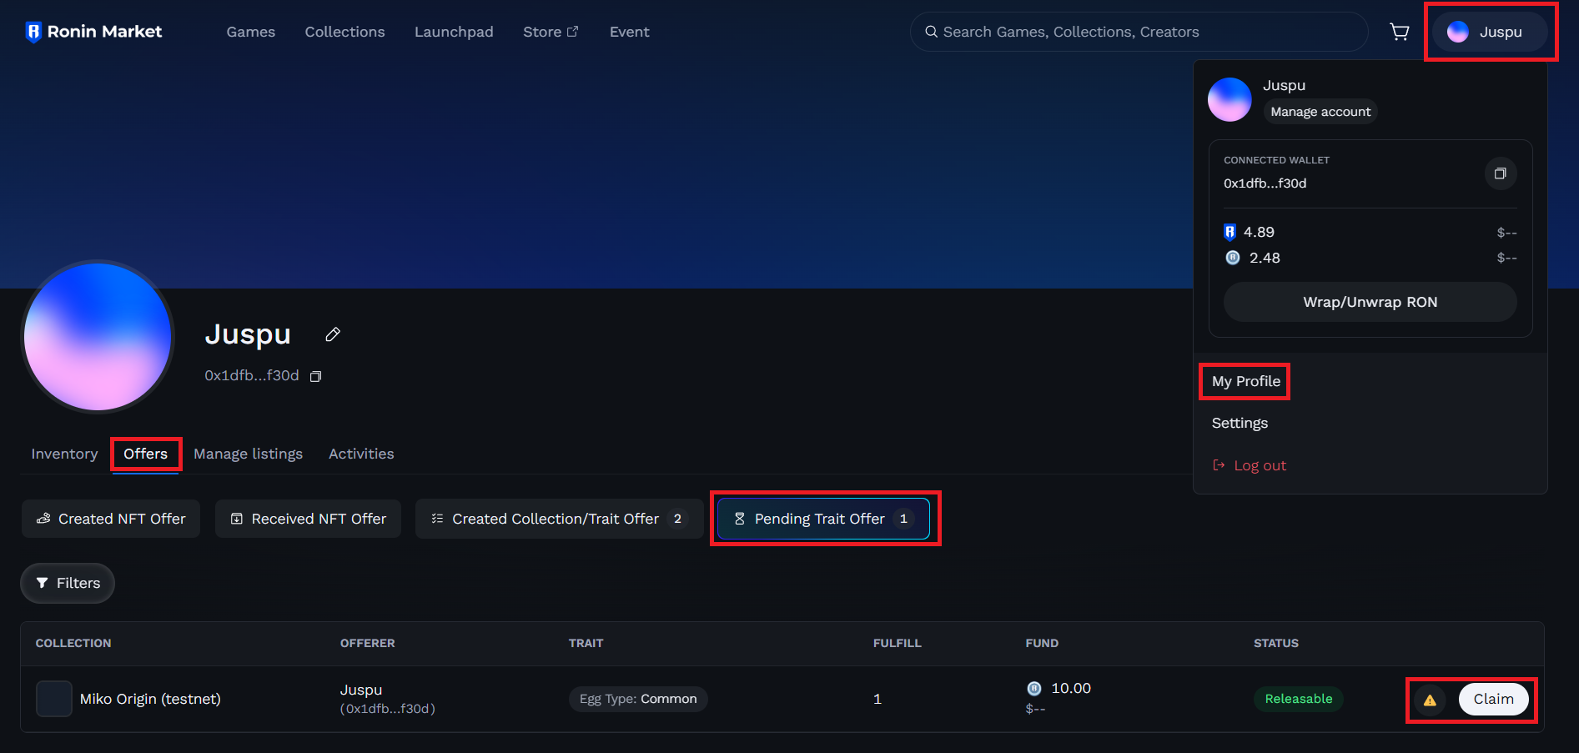The width and height of the screenshot is (1579, 753).
Task: Log out of account
Action: coord(1249,465)
